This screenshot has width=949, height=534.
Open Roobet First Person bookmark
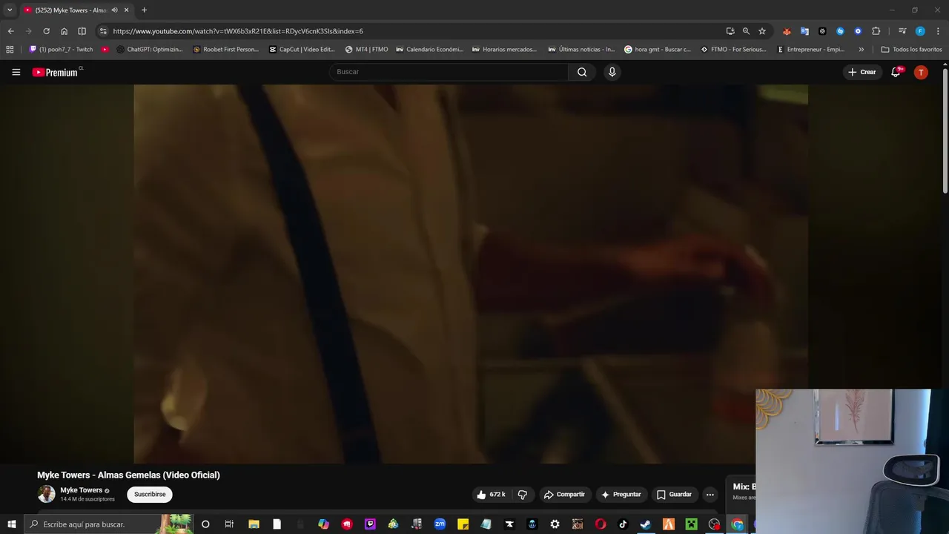[226, 50]
